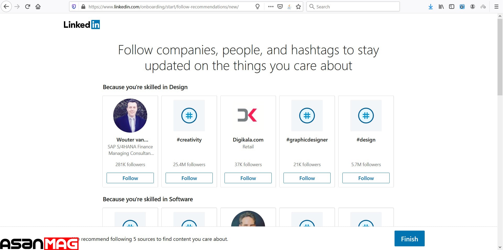Image resolution: width=503 pixels, height=250 pixels.
Task: Click the scrollbar up arrow
Action: point(500,16)
